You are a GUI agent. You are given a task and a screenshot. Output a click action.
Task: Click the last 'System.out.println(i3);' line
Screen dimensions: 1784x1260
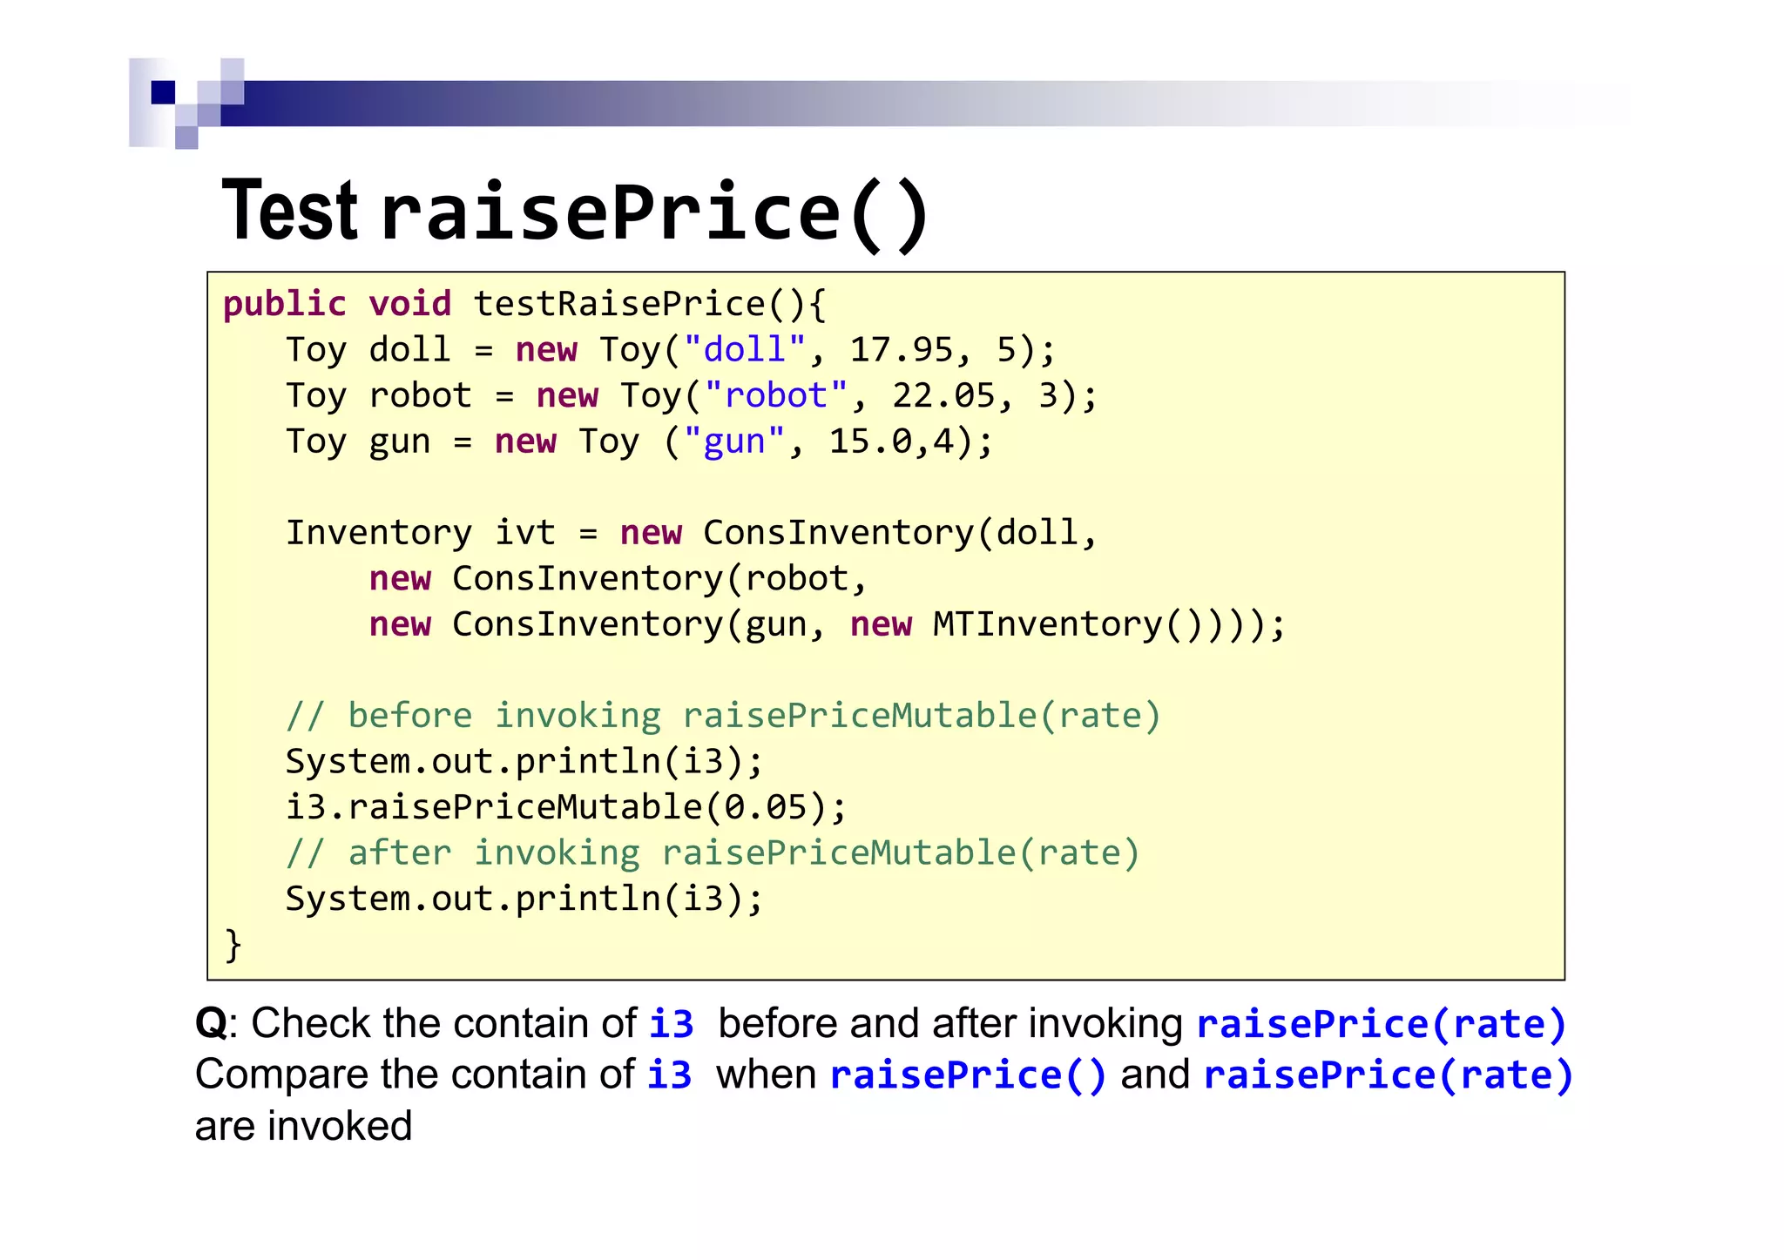(x=524, y=899)
